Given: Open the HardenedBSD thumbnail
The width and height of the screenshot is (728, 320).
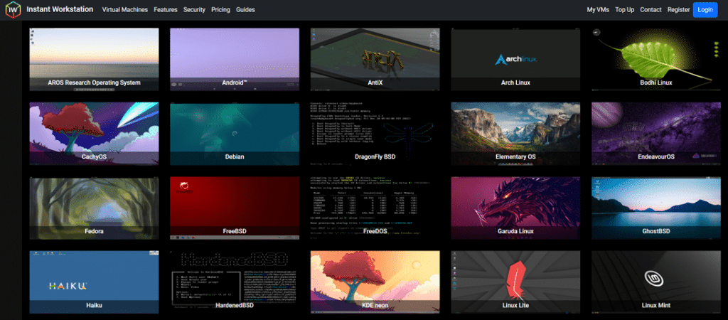Looking at the screenshot, I should [x=235, y=282].
